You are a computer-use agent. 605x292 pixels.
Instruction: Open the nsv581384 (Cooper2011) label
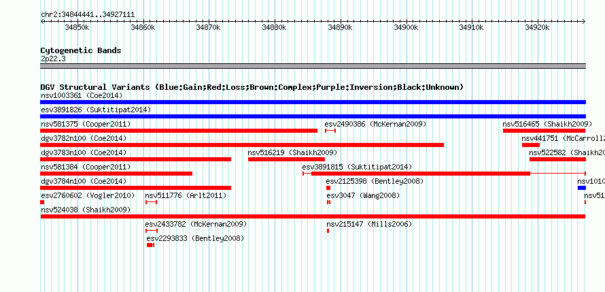[86, 167]
